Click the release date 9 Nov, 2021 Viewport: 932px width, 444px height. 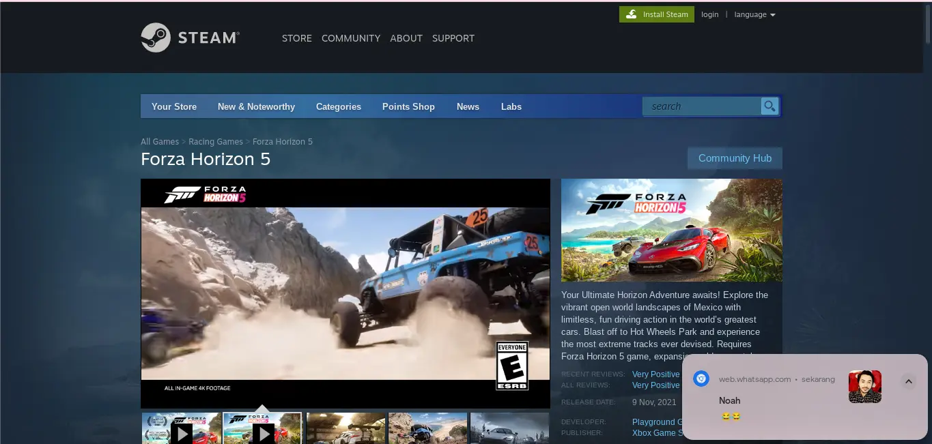pos(654,402)
